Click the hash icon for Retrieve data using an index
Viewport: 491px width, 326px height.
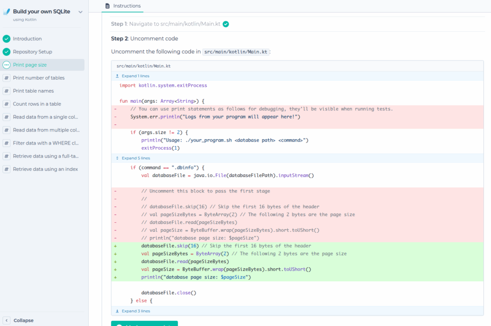tap(7, 169)
